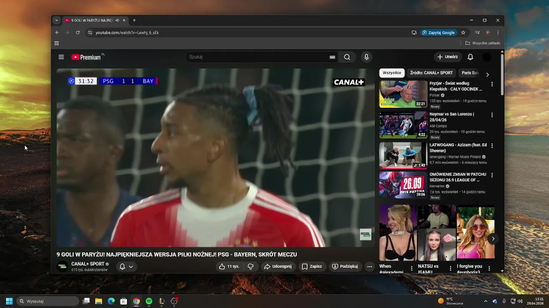Open File Explorer from taskbar
The height and width of the screenshot is (308, 549).
[99, 301]
